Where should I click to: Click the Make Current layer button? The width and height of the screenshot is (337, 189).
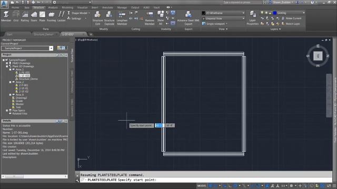click(291, 18)
